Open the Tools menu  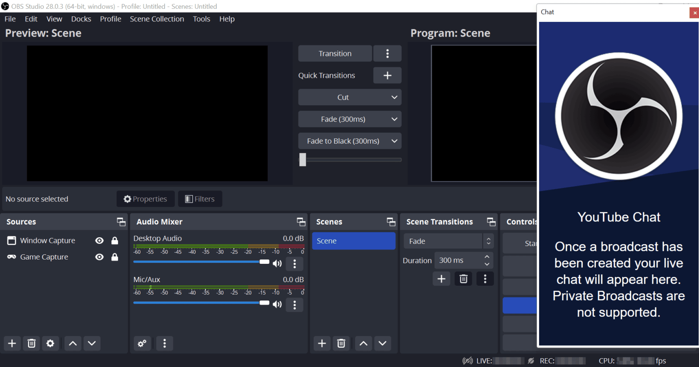click(201, 19)
